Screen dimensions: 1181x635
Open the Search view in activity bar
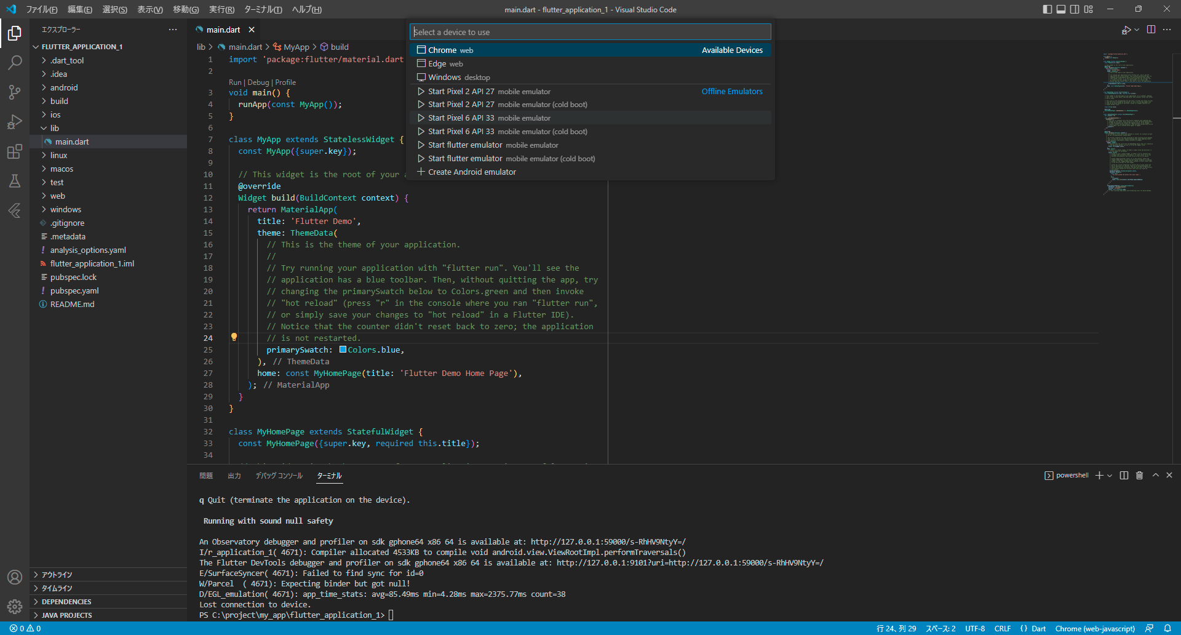click(15, 62)
